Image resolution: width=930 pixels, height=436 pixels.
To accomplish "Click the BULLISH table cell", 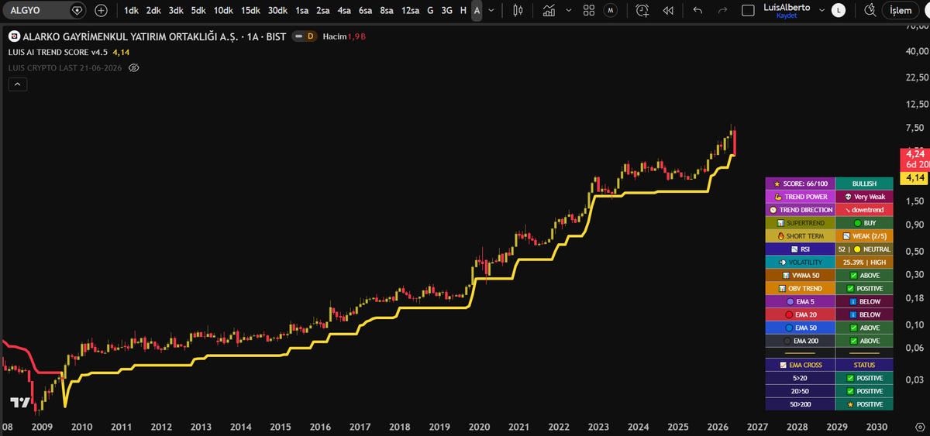I will point(864,184).
